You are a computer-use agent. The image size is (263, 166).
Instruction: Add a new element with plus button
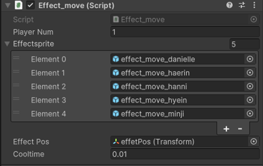coord(226,129)
